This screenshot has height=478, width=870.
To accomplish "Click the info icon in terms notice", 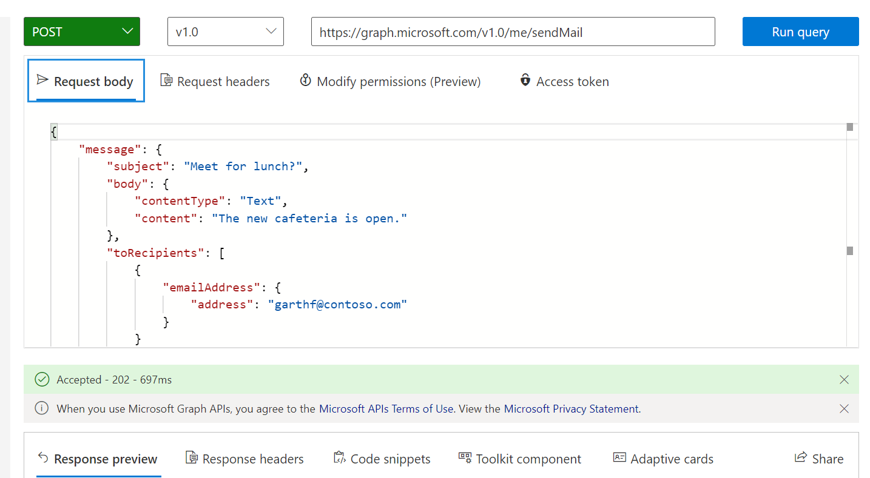I will (x=42, y=408).
